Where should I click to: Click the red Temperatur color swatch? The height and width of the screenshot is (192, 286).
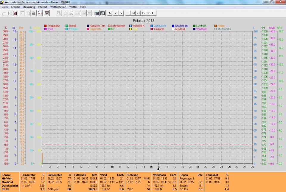[46, 26]
